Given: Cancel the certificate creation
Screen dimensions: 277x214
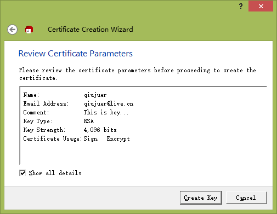Looking at the screenshot, I should (246, 198).
